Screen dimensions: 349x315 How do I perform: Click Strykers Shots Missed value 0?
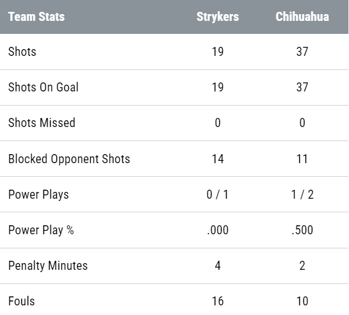pyautogui.click(x=218, y=123)
